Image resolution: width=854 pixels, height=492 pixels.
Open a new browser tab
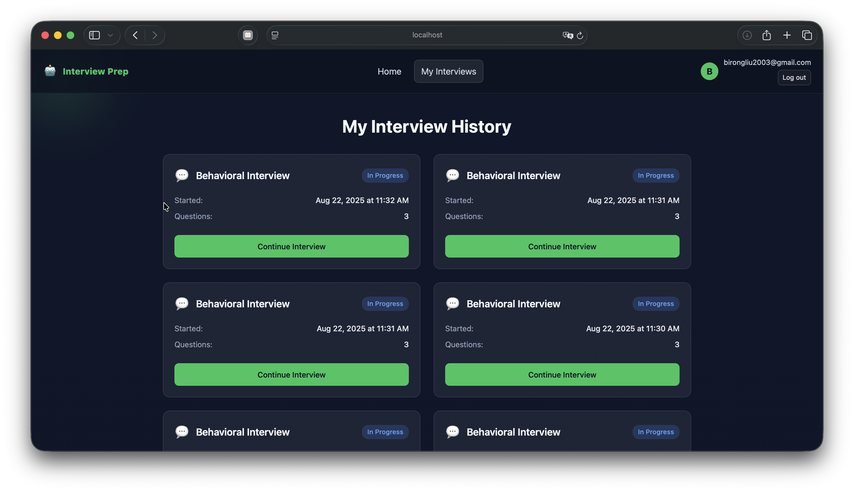(x=787, y=35)
